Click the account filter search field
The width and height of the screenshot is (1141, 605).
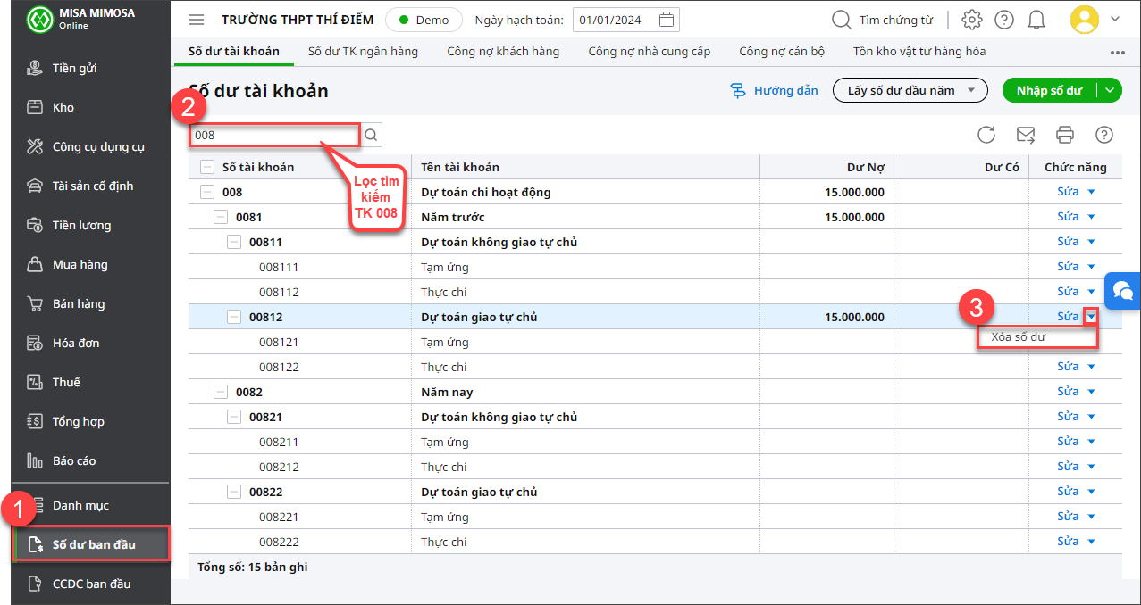tap(274, 136)
